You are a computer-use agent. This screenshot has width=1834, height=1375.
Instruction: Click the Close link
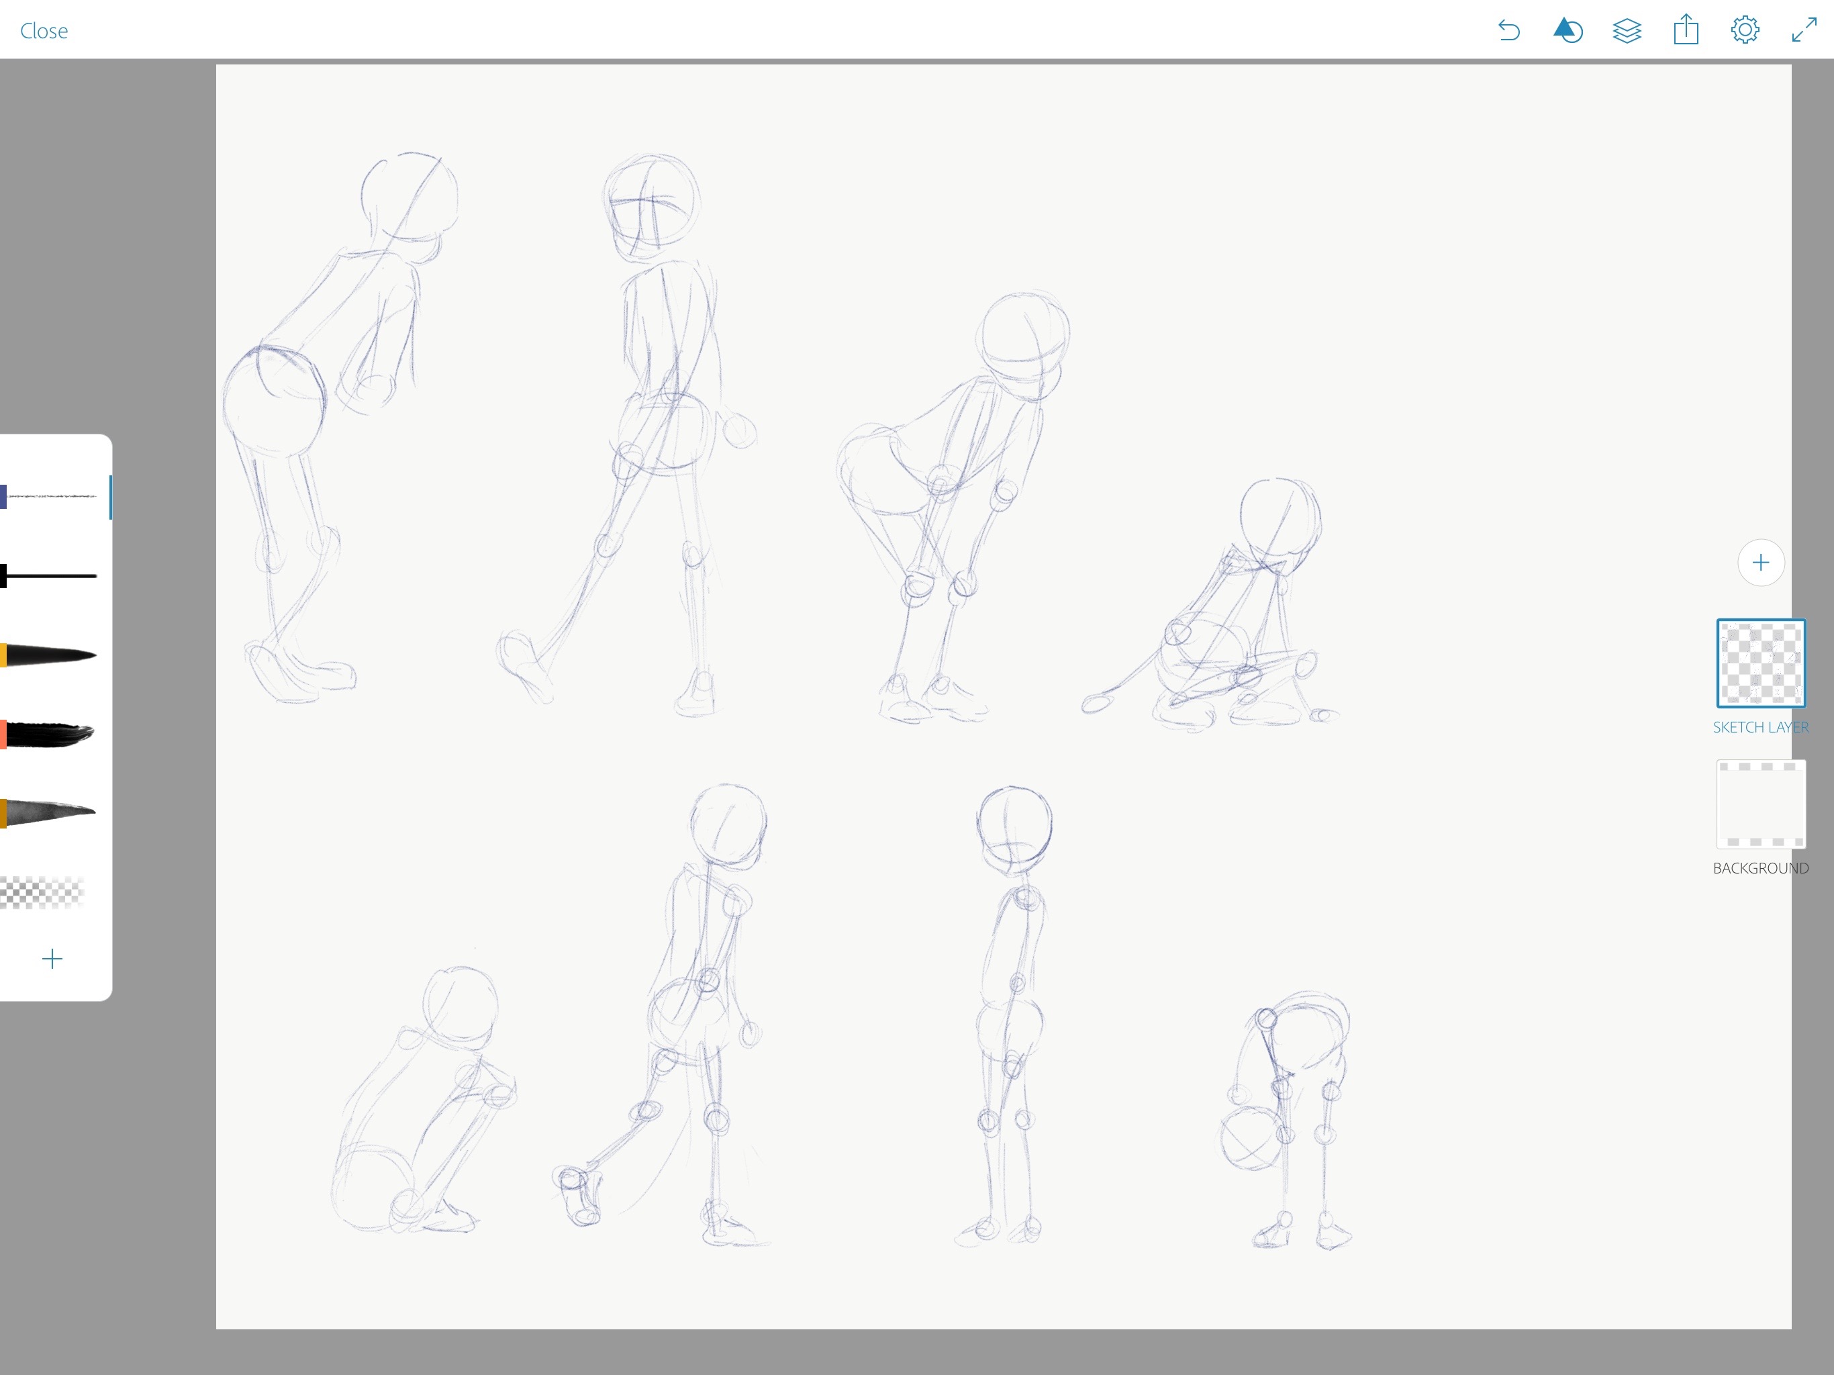coord(44,32)
